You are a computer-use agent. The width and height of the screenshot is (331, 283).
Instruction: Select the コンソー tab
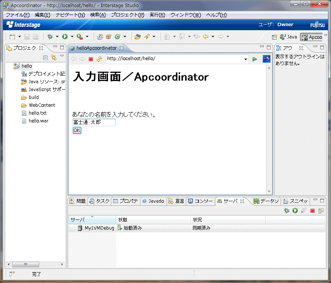click(200, 201)
